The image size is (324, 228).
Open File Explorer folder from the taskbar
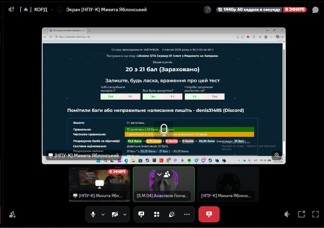click(x=133, y=161)
